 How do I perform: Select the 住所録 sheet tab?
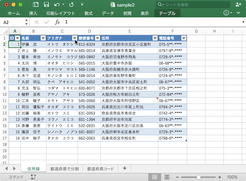tap(34, 169)
